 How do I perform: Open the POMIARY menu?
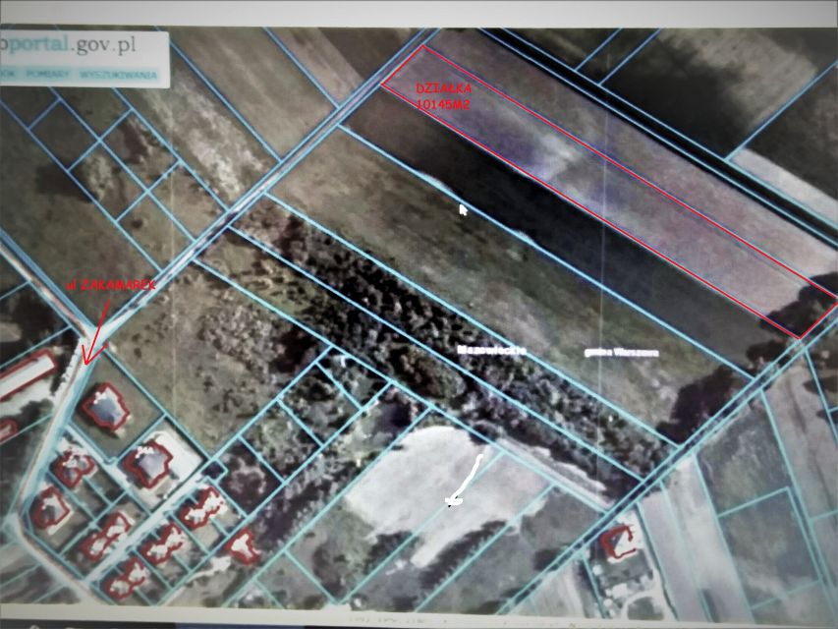point(46,73)
